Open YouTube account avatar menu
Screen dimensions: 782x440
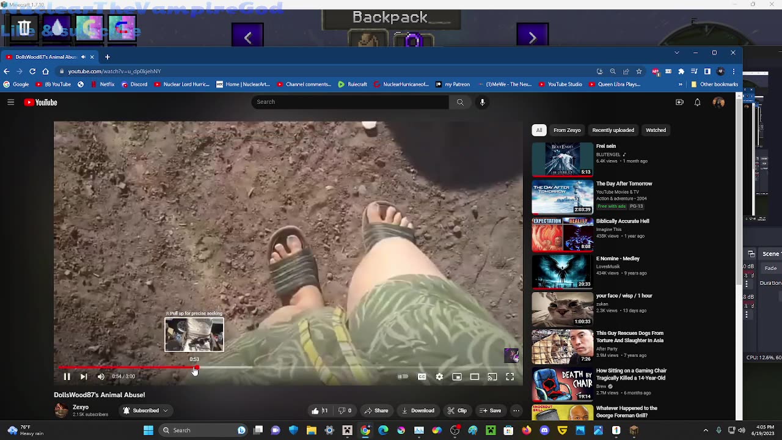[x=718, y=102]
